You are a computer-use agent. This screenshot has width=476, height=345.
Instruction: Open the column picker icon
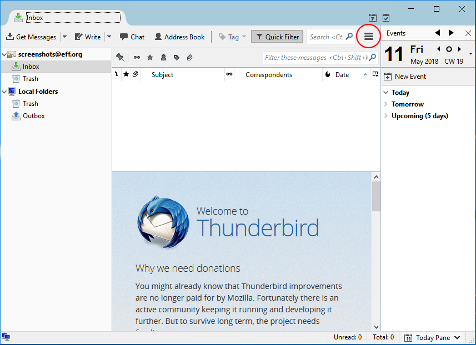pyautogui.click(x=375, y=74)
